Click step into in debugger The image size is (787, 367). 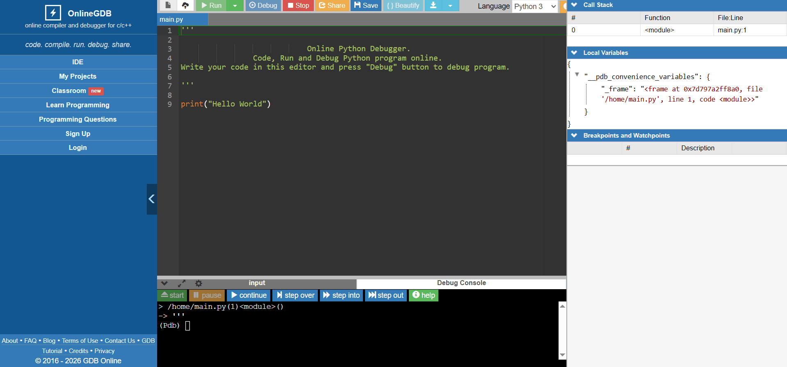[x=341, y=295]
